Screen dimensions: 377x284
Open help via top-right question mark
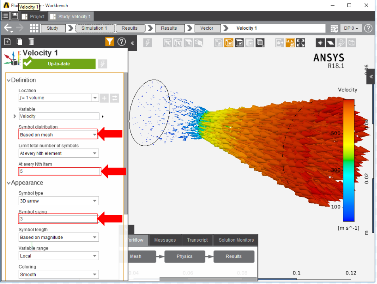pyautogui.click(x=368, y=29)
